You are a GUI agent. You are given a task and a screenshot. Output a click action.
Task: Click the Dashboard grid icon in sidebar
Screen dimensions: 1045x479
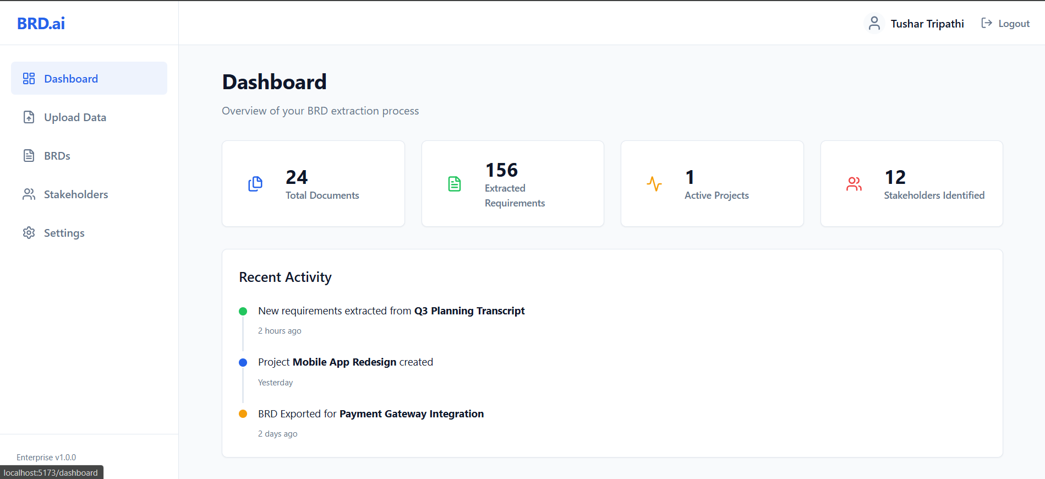pyautogui.click(x=29, y=79)
